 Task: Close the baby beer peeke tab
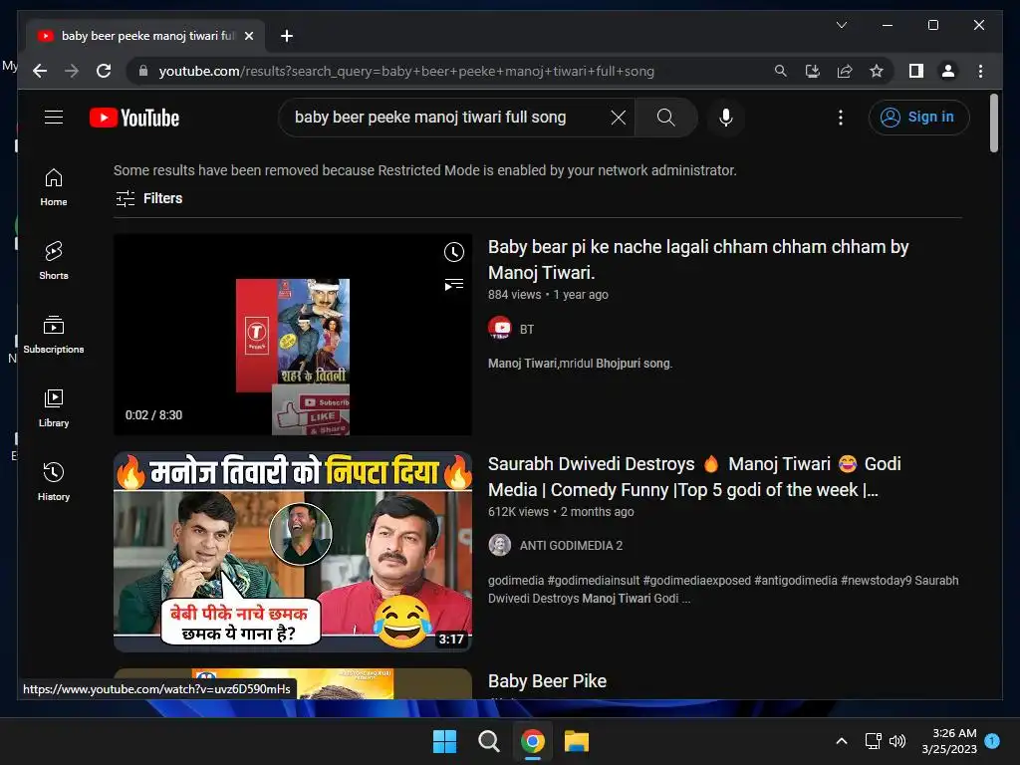point(248,36)
